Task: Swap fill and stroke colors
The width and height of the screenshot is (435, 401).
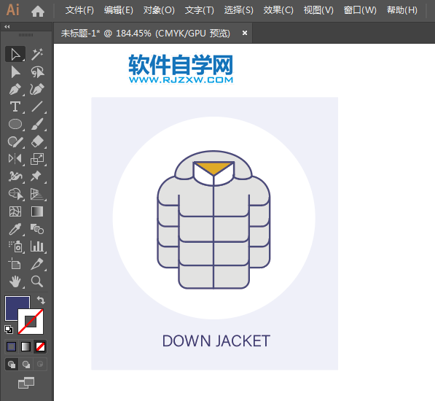Action: pyautogui.click(x=41, y=300)
